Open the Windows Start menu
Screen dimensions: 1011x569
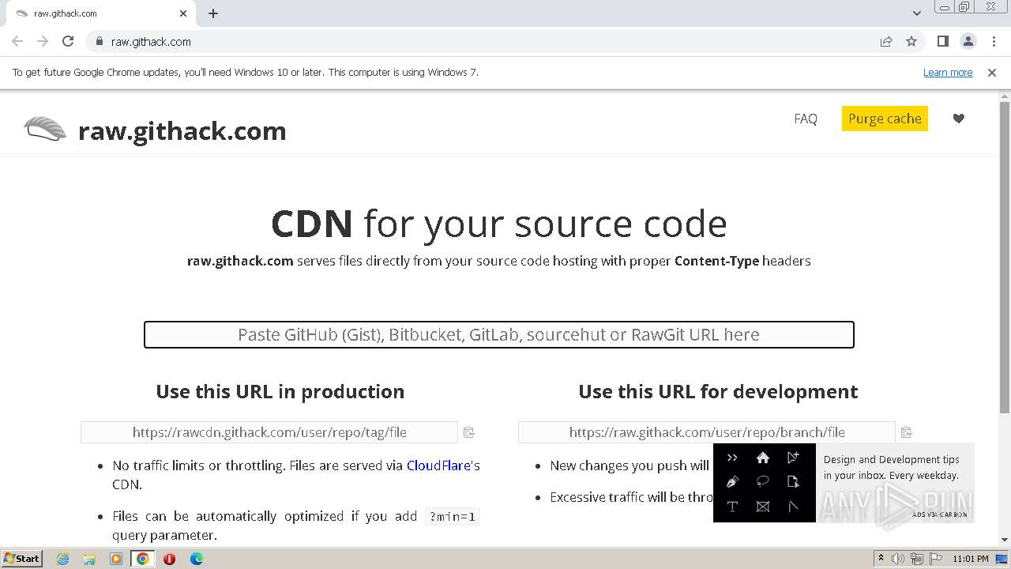coord(21,558)
